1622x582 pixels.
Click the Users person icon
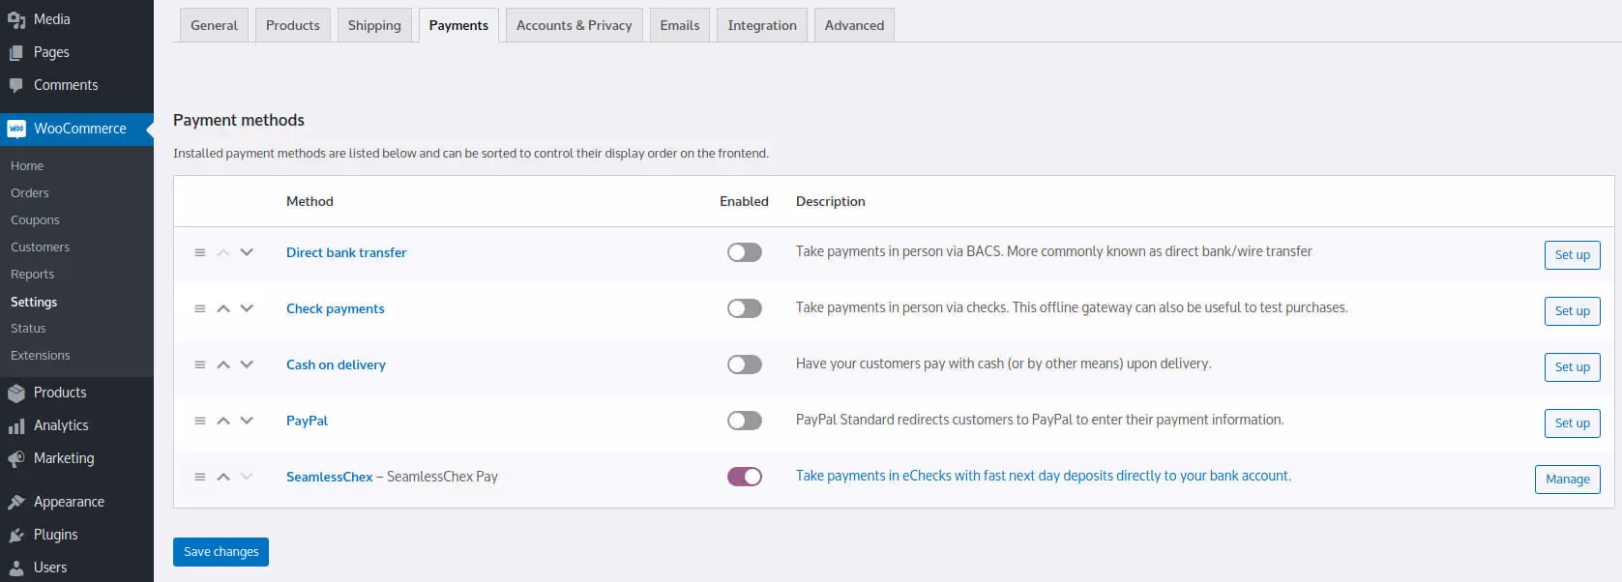click(16, 567)
